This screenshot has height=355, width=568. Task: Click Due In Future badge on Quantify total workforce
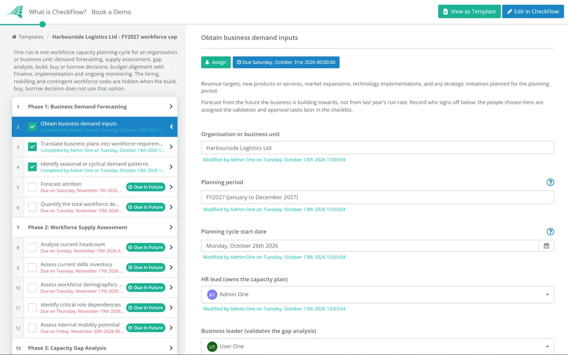(146, 207)
